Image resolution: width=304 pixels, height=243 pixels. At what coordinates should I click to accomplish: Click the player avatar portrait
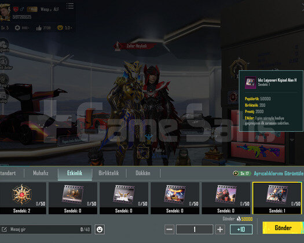point(5,11)
